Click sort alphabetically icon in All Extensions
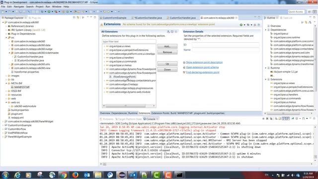This screenshot has height=179, width=318. coord(168,32)
